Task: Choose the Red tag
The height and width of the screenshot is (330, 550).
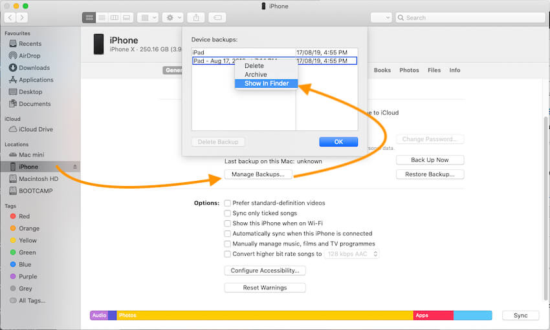Action: (24, 216)
